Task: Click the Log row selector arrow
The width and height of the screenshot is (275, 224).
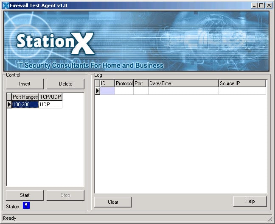Action: click(98, 91)
